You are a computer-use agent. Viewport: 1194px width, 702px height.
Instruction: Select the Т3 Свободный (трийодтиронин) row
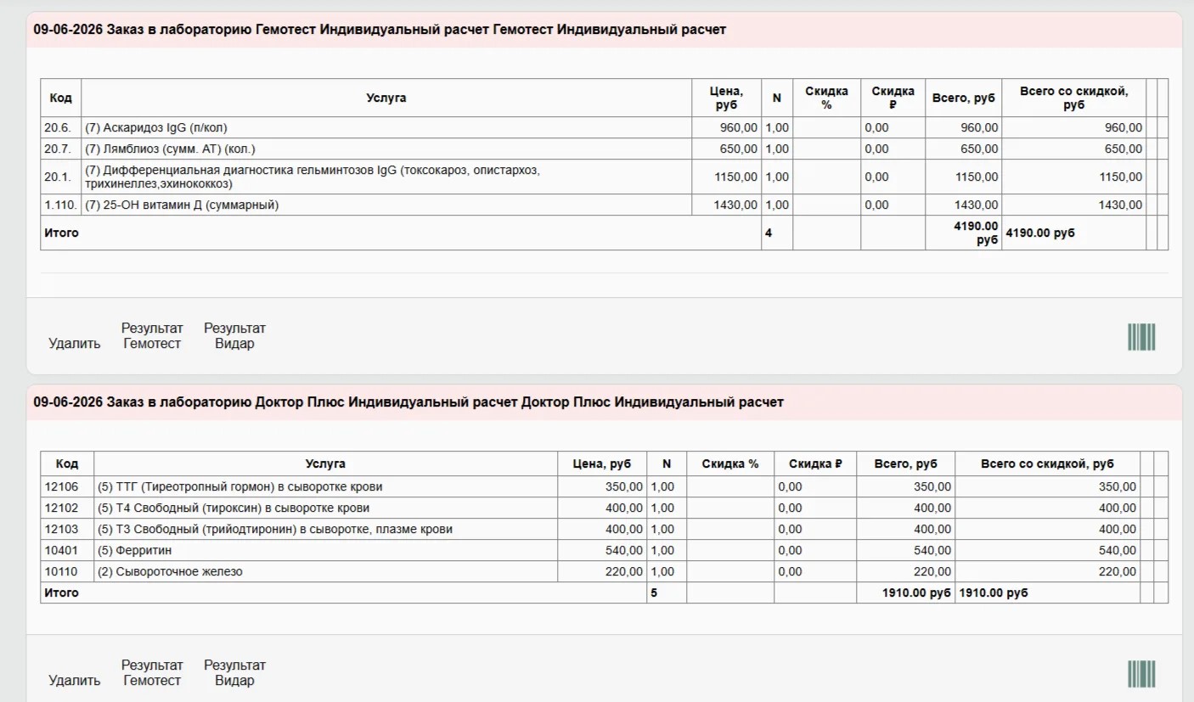[x=604, y=529]
